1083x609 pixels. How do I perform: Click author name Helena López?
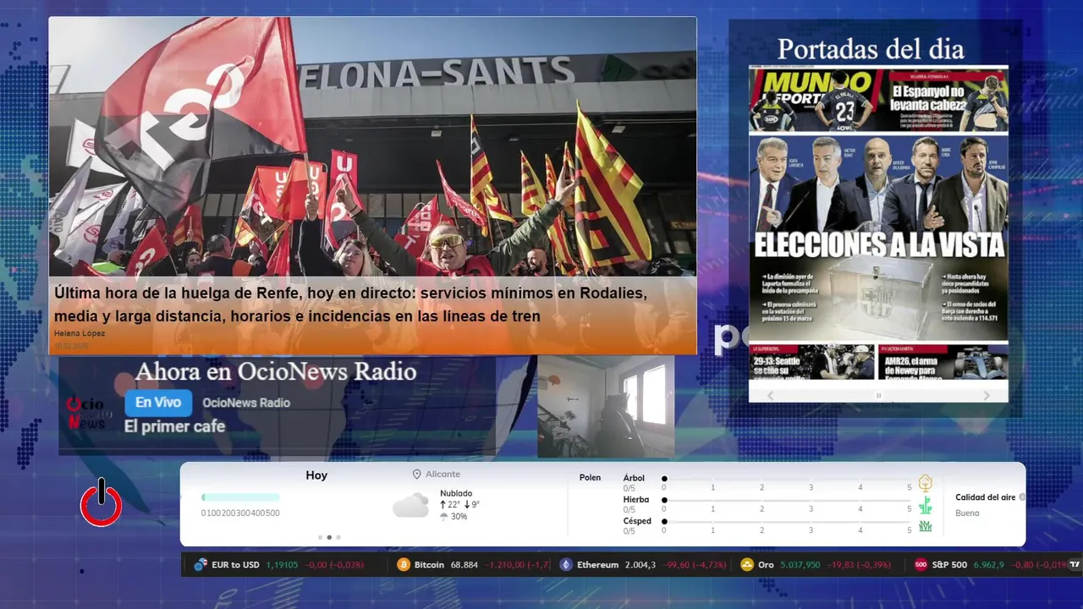(80, 333)
